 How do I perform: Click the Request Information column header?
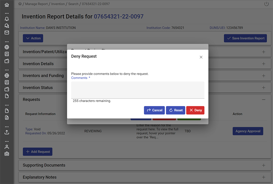(x=40, y=114)
